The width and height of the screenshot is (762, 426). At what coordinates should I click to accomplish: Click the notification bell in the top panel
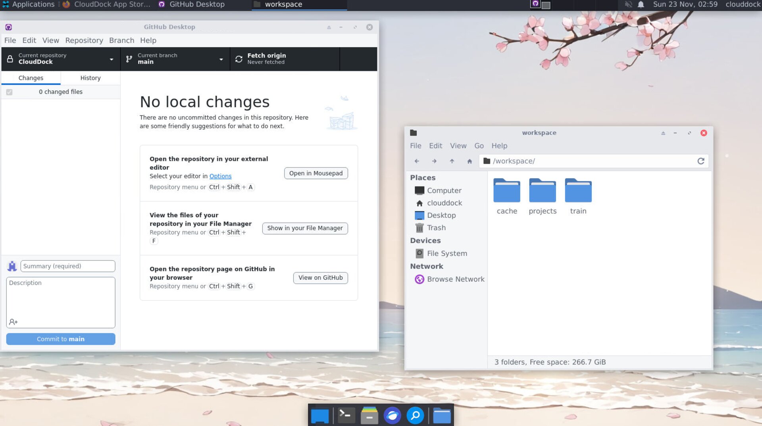click(641, 5)
